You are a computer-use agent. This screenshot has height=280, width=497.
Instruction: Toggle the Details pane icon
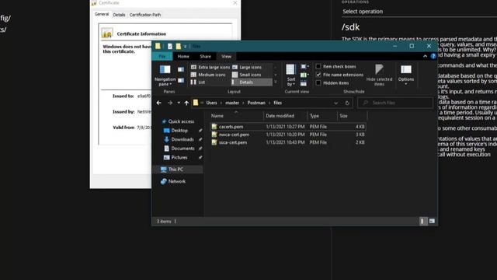point(181,80)
